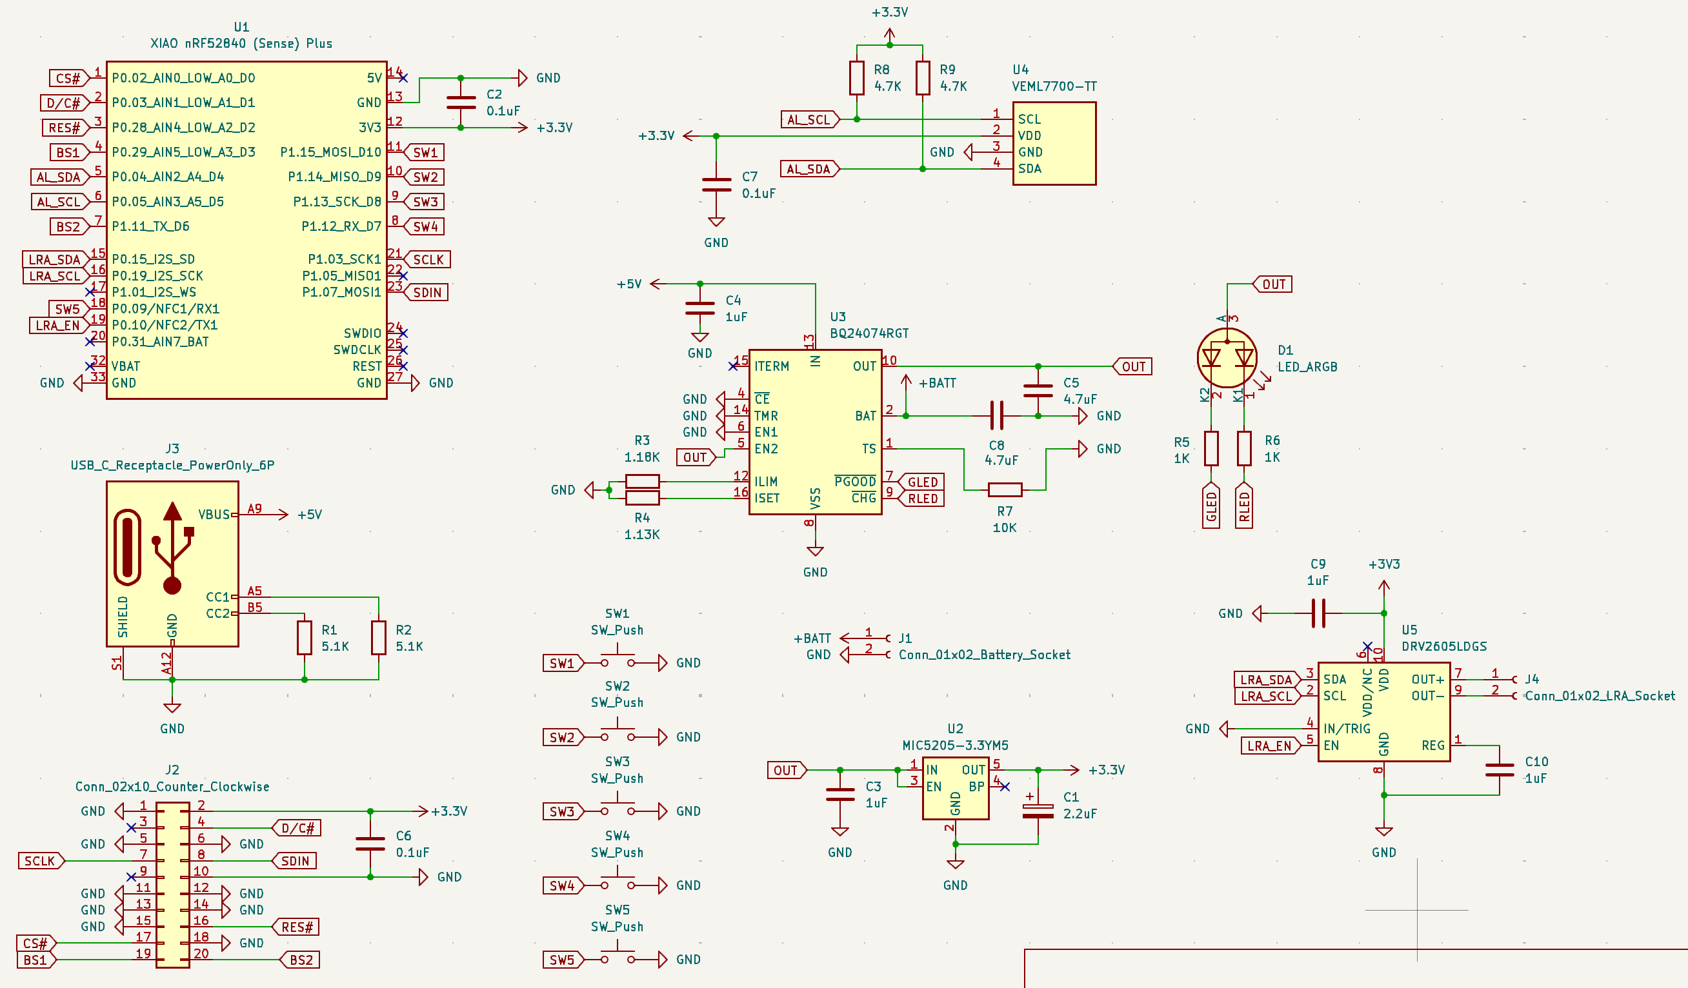Click the LRA_SDA label next to U5
1688x988 pixels.
tap(1267, 680)
